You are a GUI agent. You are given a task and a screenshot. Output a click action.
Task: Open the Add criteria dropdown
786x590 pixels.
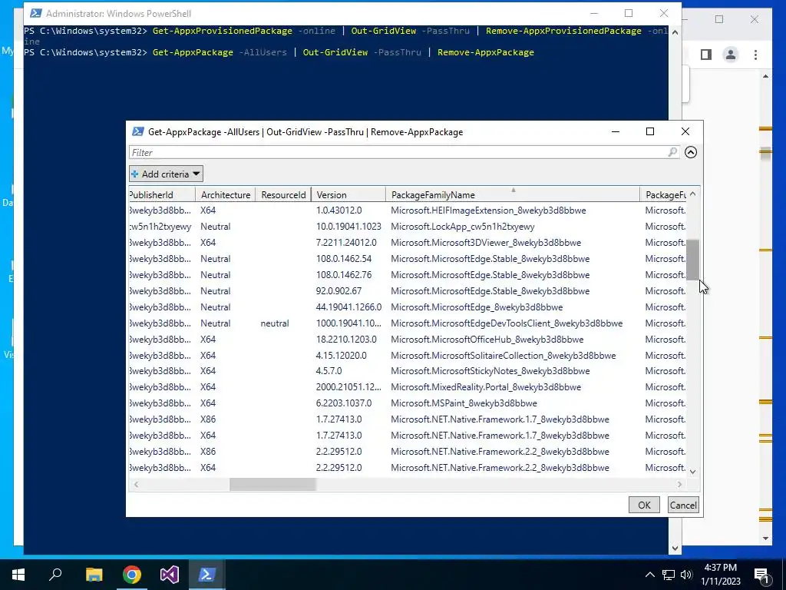coord(166,174)
